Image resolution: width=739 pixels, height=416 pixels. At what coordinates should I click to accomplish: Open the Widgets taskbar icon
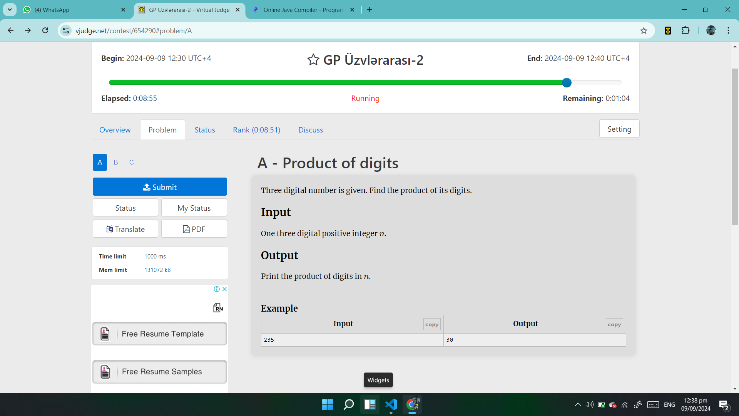[x=370, y=404]
